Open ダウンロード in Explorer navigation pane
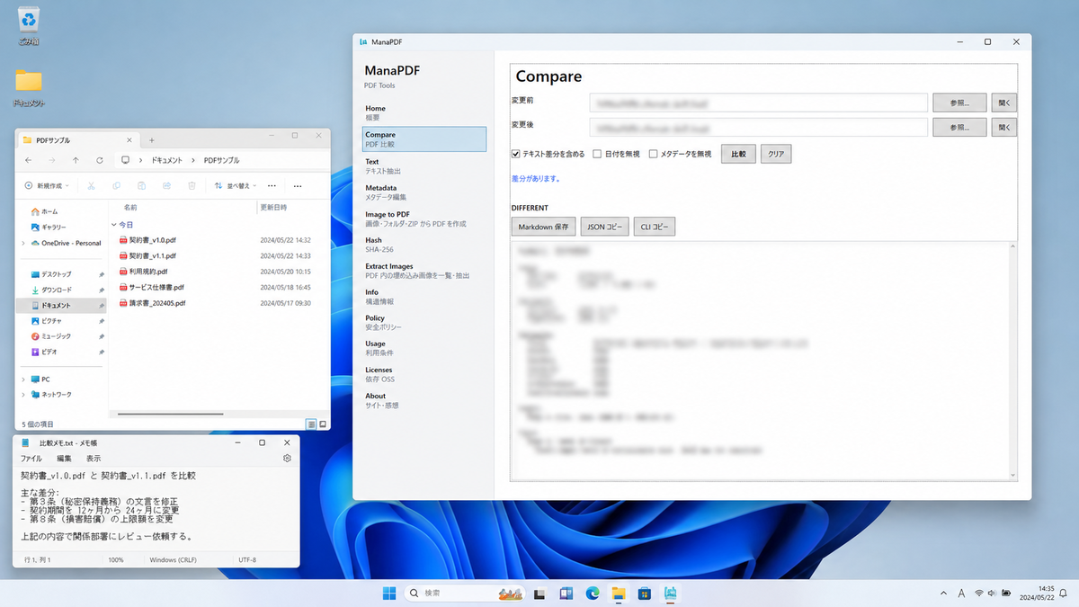 (x=57, y=290)
